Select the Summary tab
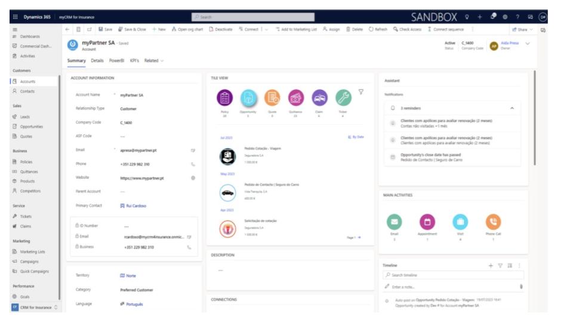 (76, 61)
